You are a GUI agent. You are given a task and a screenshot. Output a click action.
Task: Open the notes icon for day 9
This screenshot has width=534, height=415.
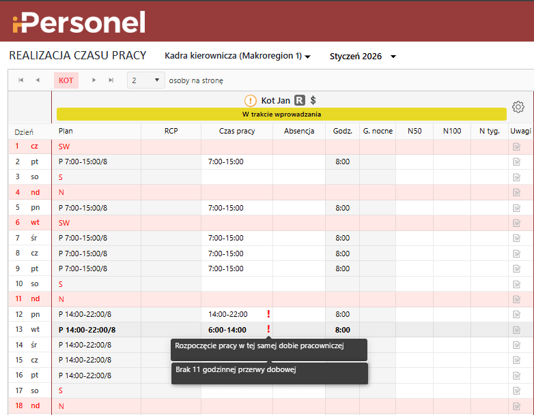click(x=517, y=268)
